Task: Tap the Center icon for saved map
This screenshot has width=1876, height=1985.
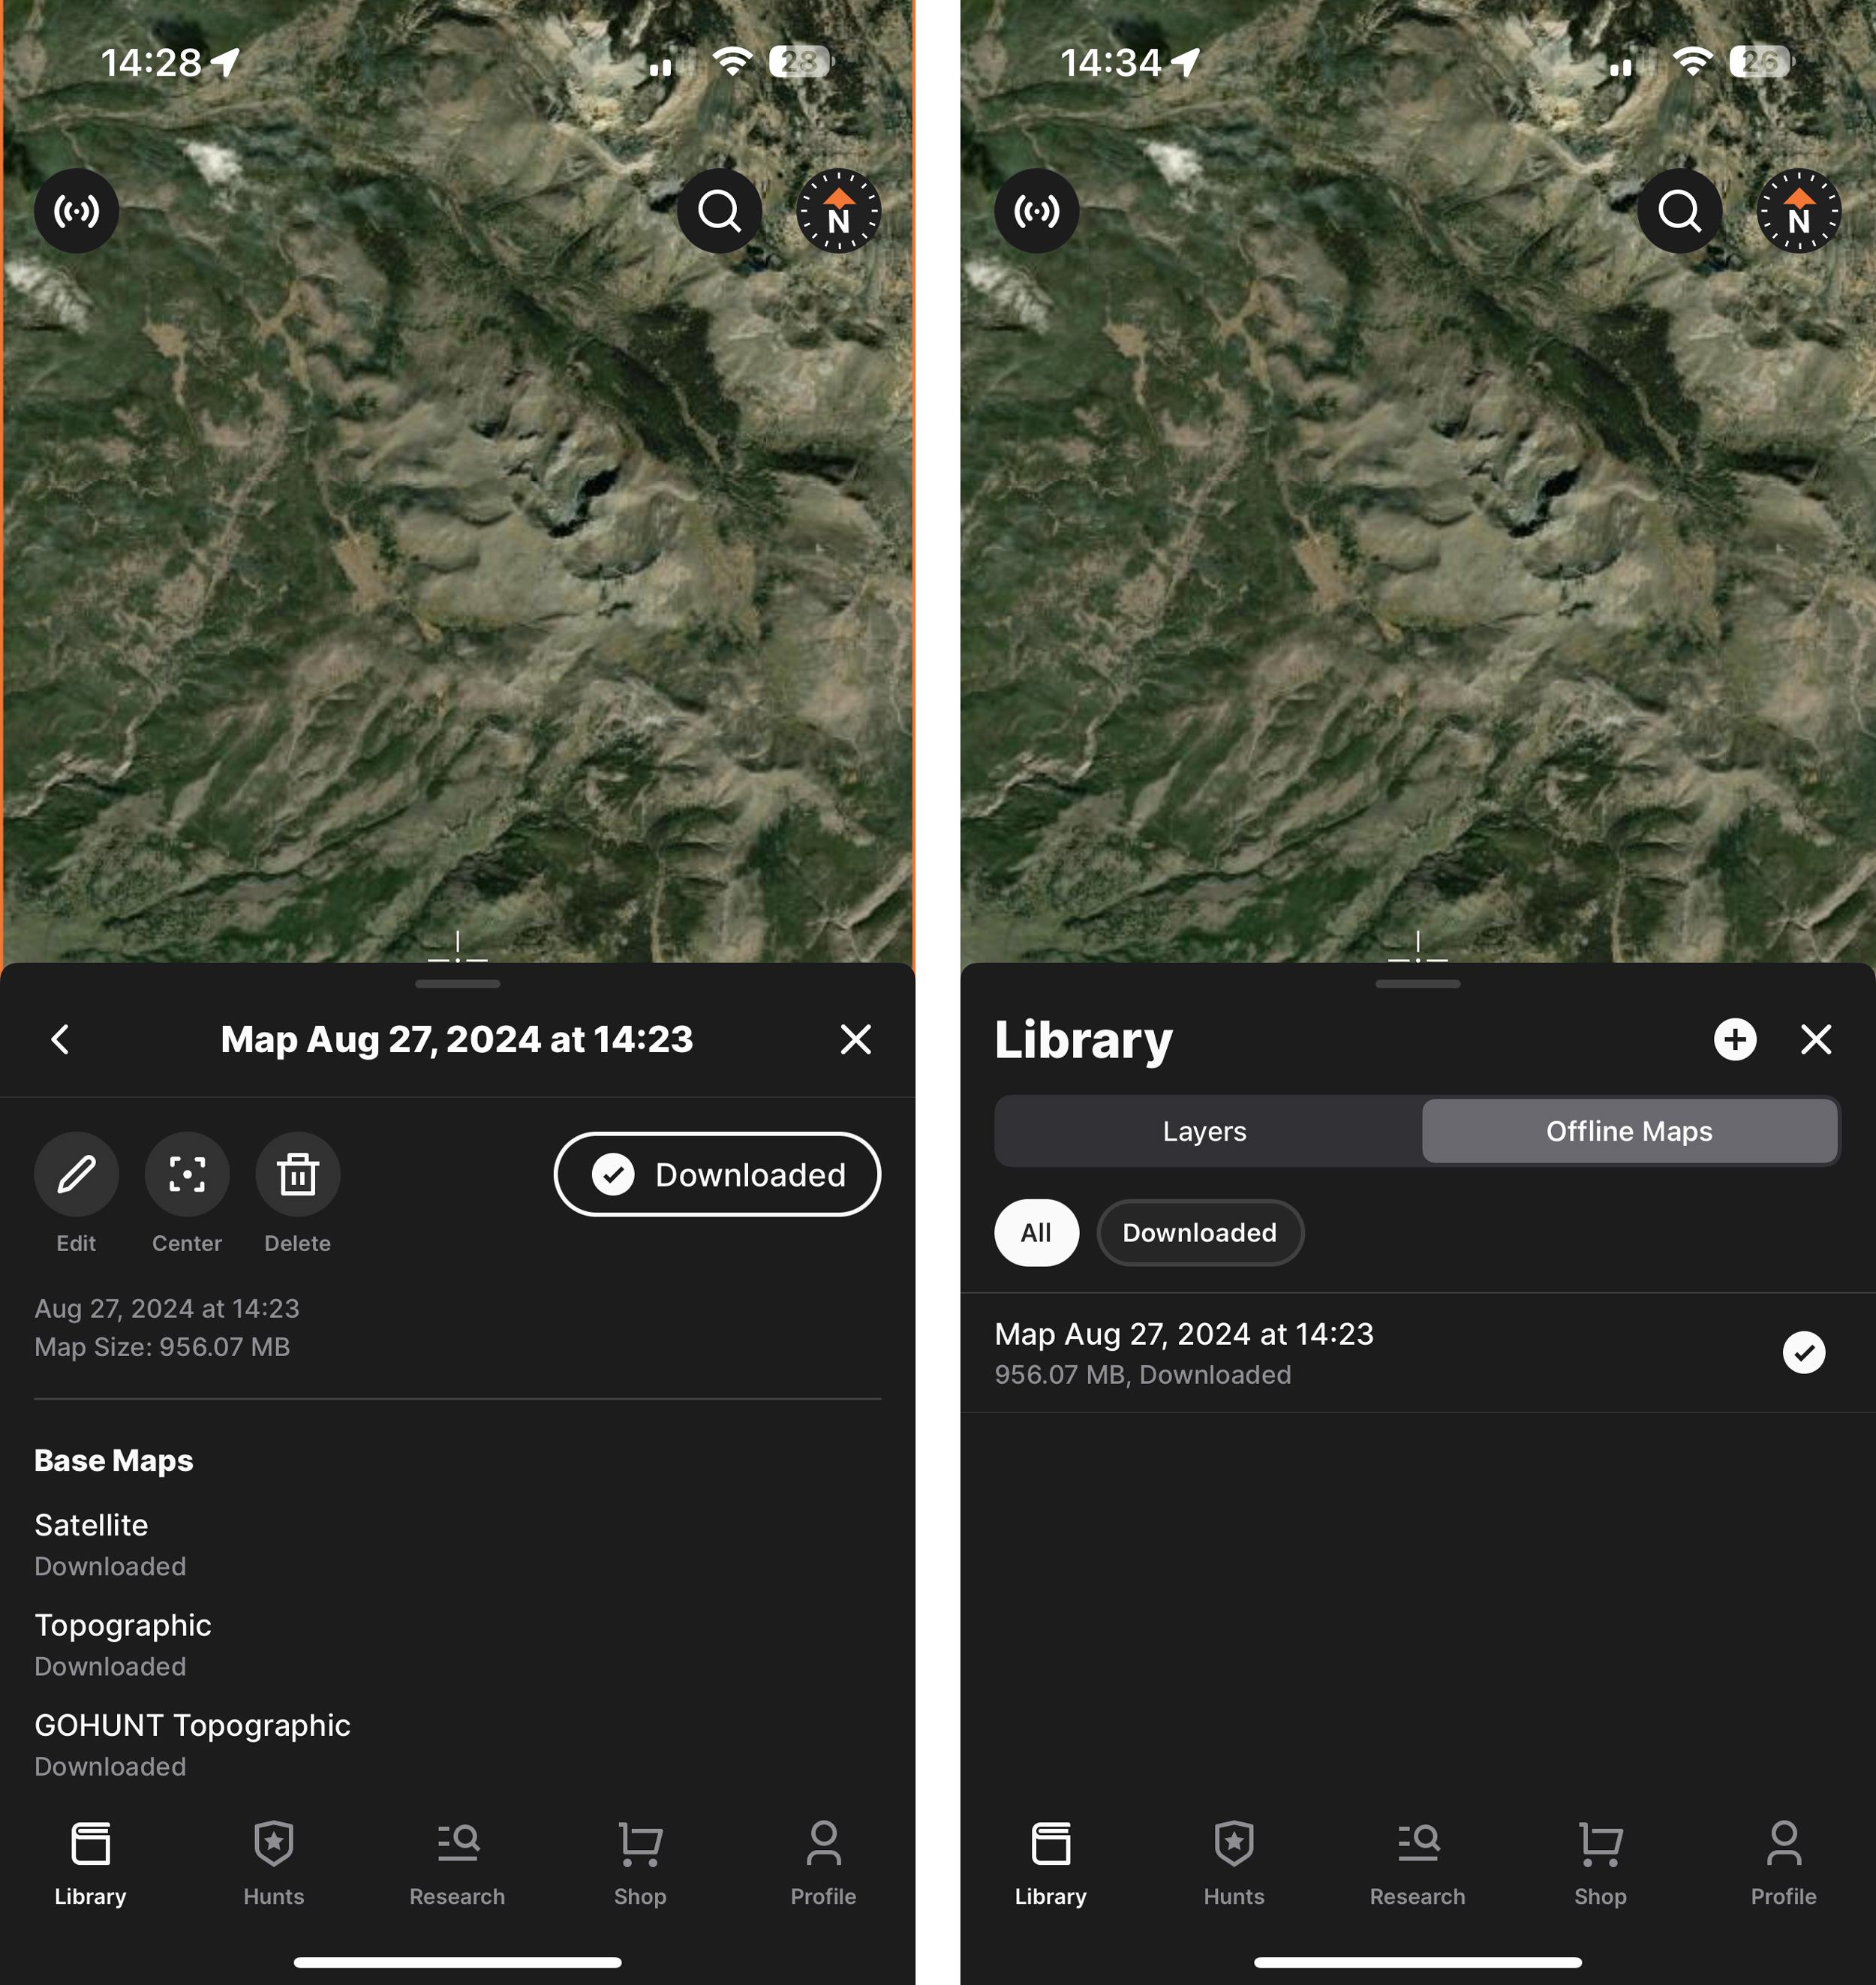Action: click(x=187, y=1174)
